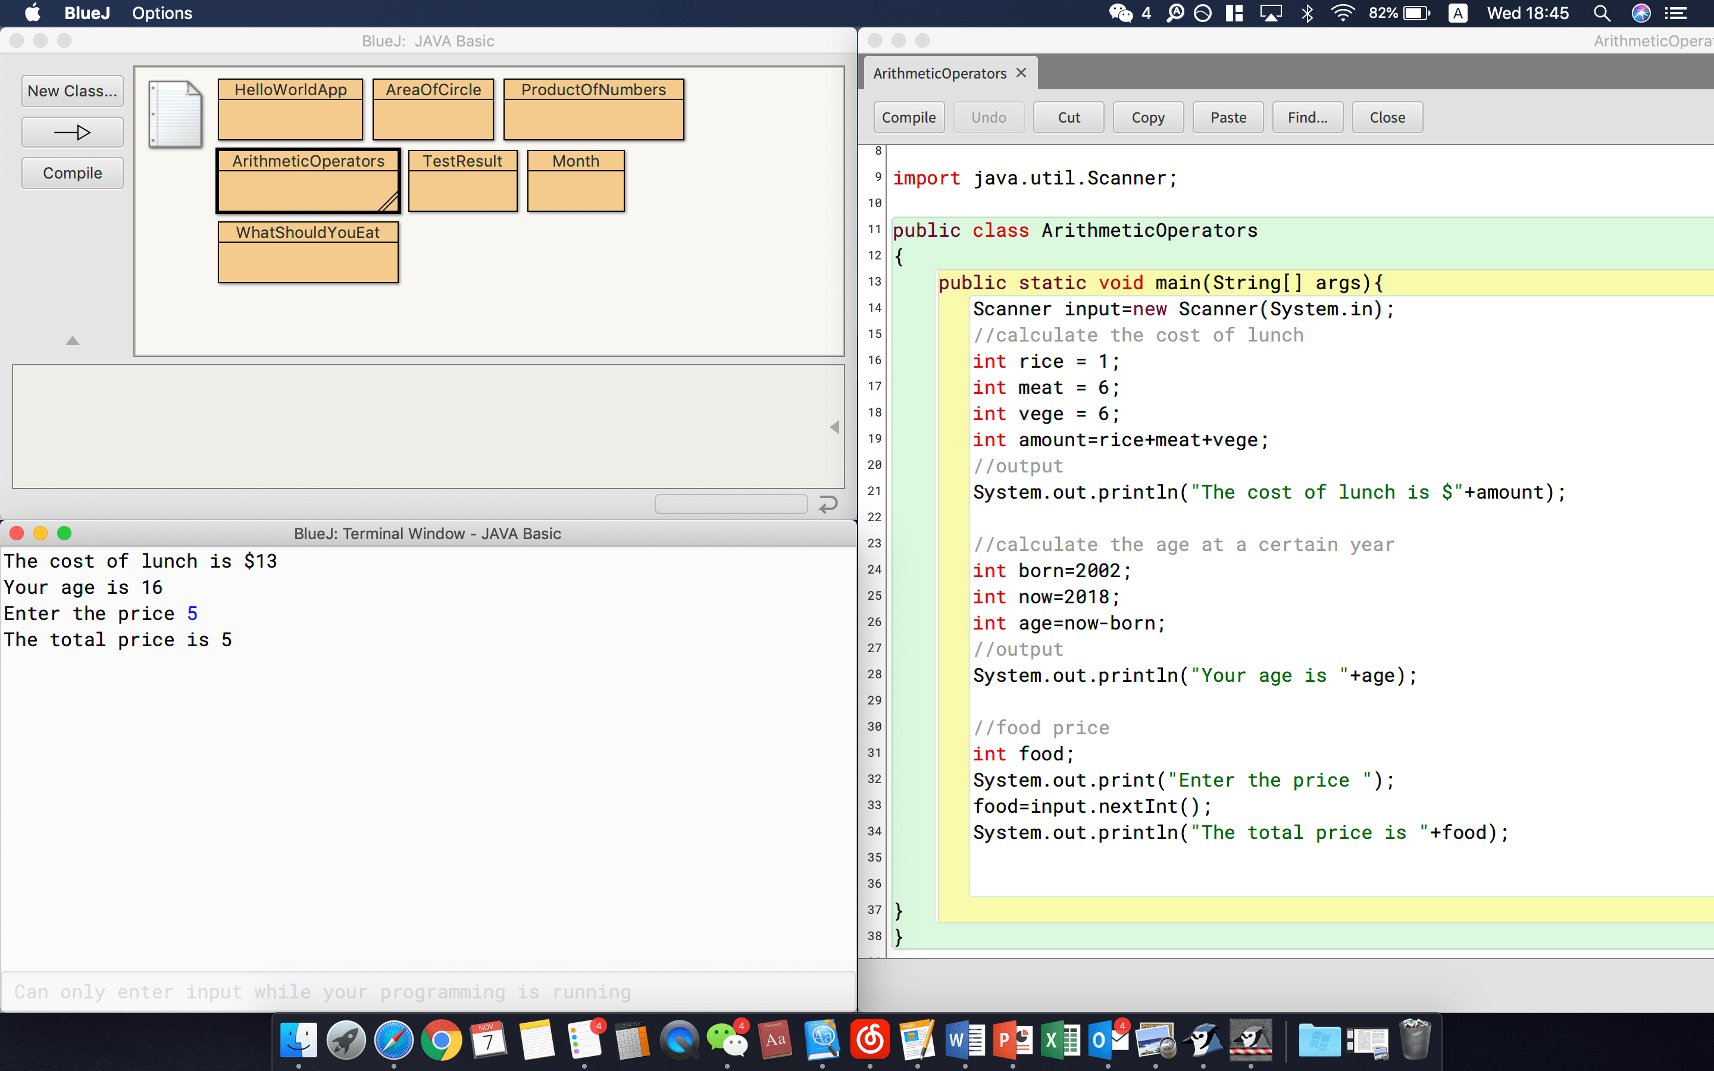Open the project README paper icon
The width and height of the screenshot is (1714, 1071).
[175, 113]
